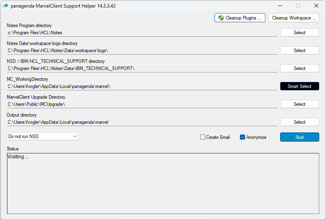Image resolution: width=326 pixels, height=220 pixels.
Task: Expand the Do not run NSD dropdown
Action: coord(43,136)
